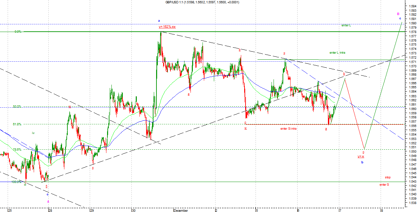Click the 61.8% Fibonacci retracement label

click(17, 124)
